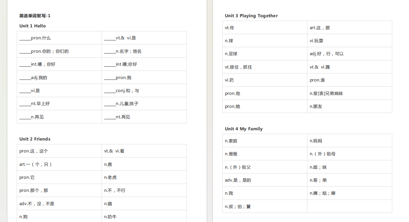Click the blank before n.名字；姓名

click(x=110, y=52)
